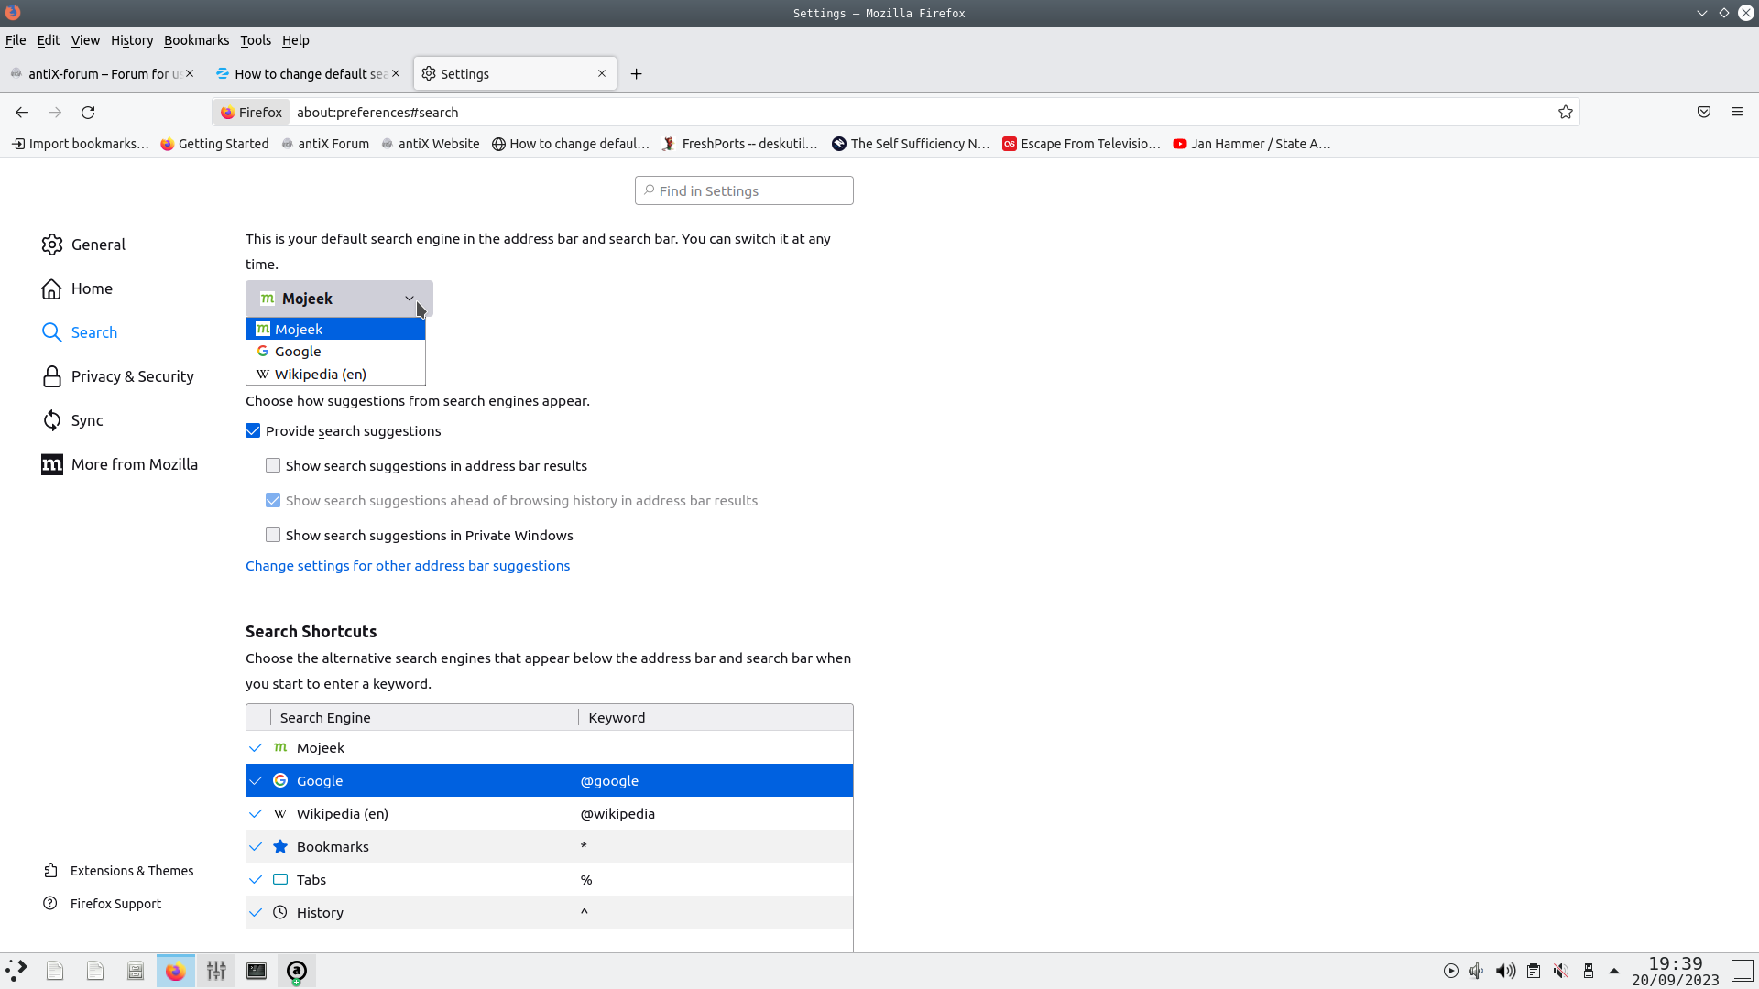The image size is (1759, 989).
Task: Open More from Mozilla section
Action: click(x=119, y=464)
